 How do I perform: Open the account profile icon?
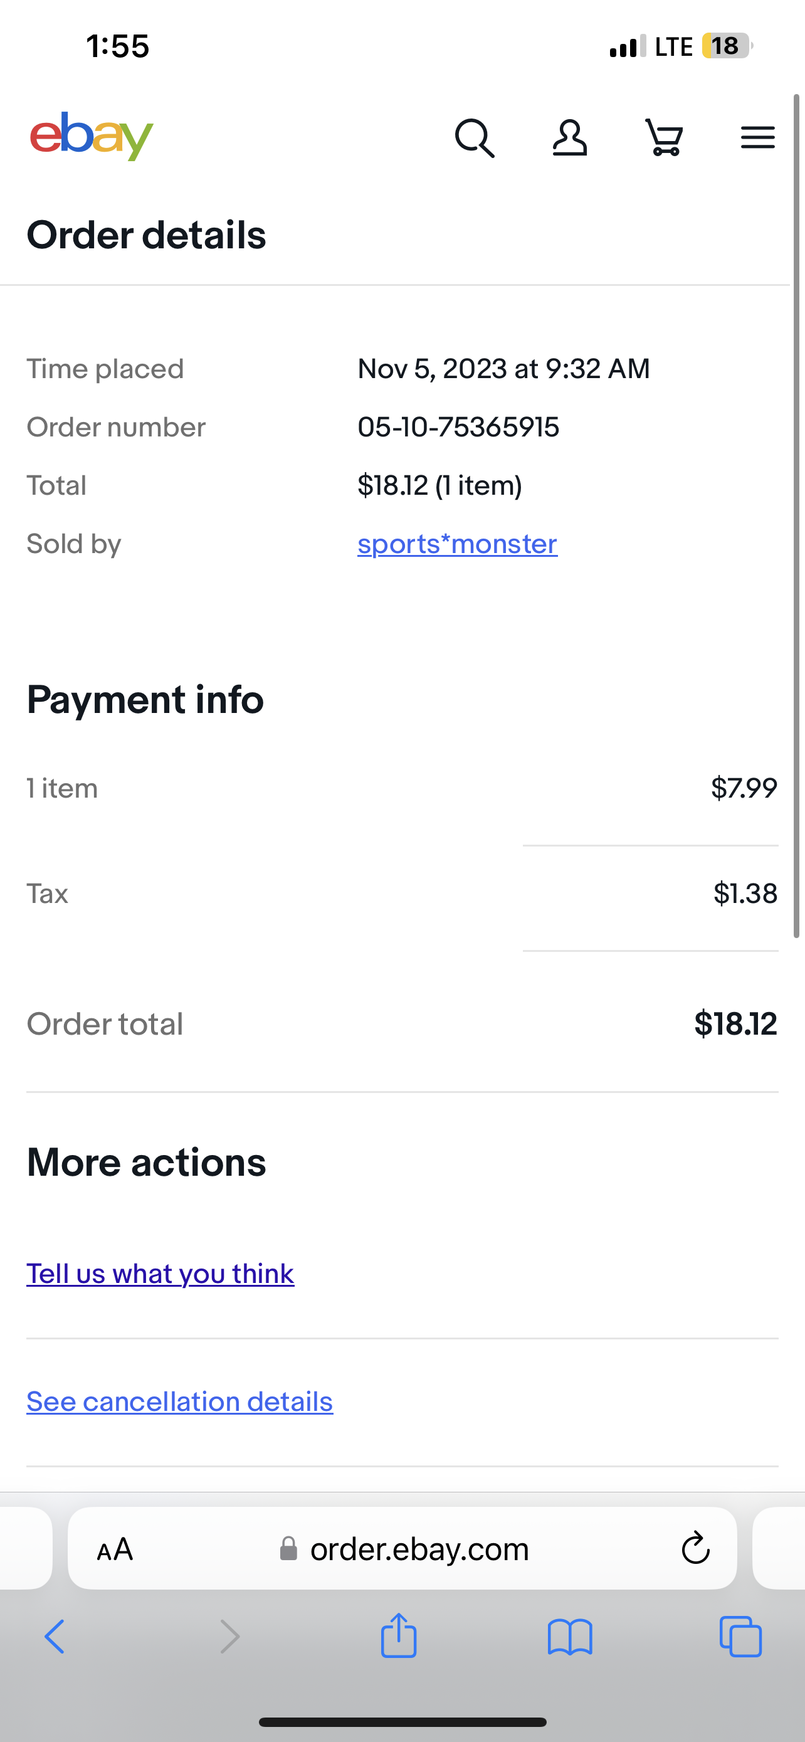click(x=569, y=138)
